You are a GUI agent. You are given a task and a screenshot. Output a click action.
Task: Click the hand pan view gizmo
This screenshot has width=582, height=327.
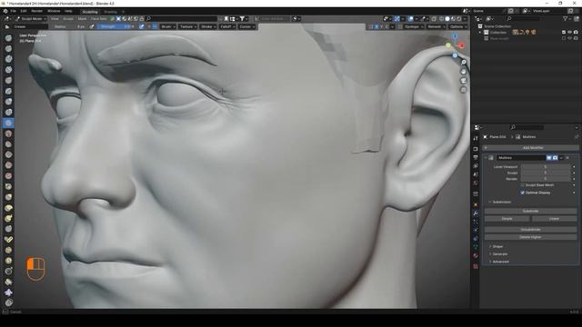pyautogui.click(x=463, y=72)
